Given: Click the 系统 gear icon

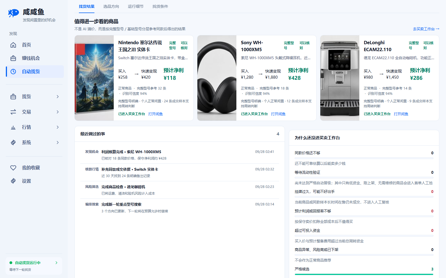Looking at the screenshot, I should coord(13,142).
